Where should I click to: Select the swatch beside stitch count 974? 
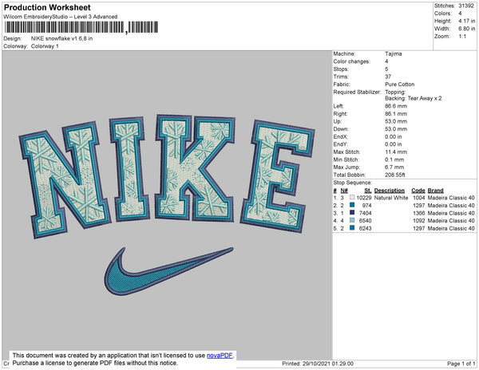[352, 205]
